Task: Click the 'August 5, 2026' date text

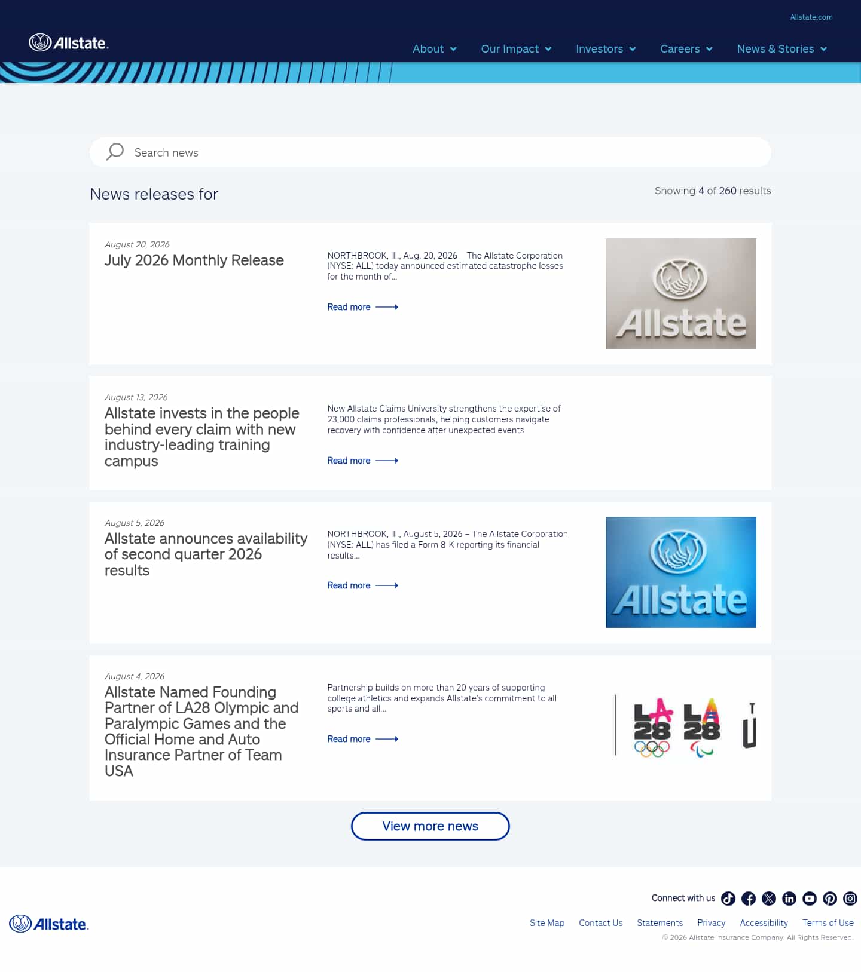Action: tap(135, 523)
